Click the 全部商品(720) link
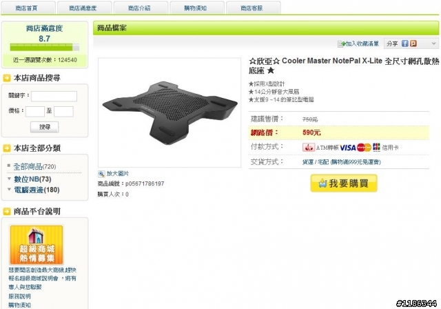This screenshot has width=441, height=309. (x=34, y=166)
